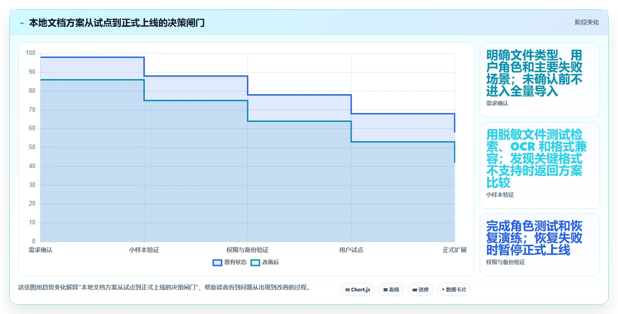Select the 进度 tag button
Image resolution: width=618 pixels, height=314 pixels.
tap(420, 290)
